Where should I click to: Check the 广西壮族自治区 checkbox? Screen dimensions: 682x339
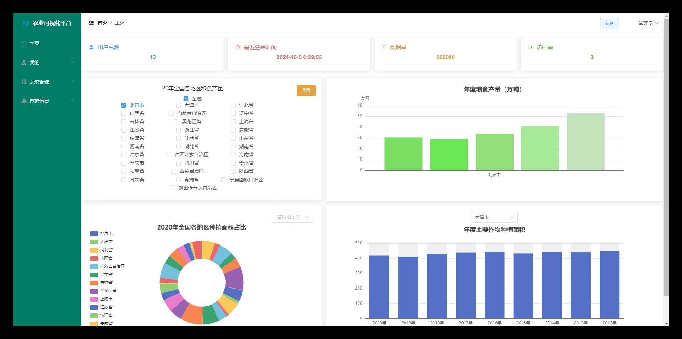169,155
